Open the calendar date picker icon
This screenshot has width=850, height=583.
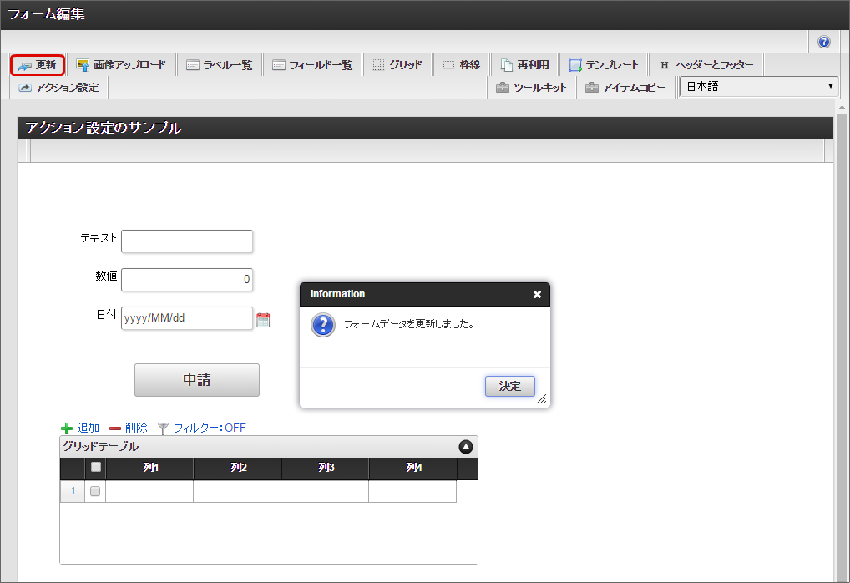click(x=263, y=319)
